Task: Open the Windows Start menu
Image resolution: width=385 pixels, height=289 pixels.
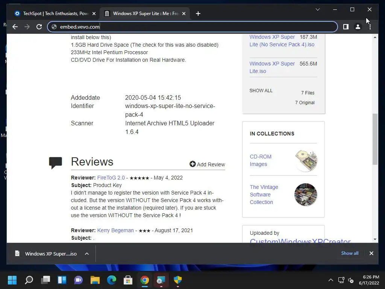Action: 12,280
